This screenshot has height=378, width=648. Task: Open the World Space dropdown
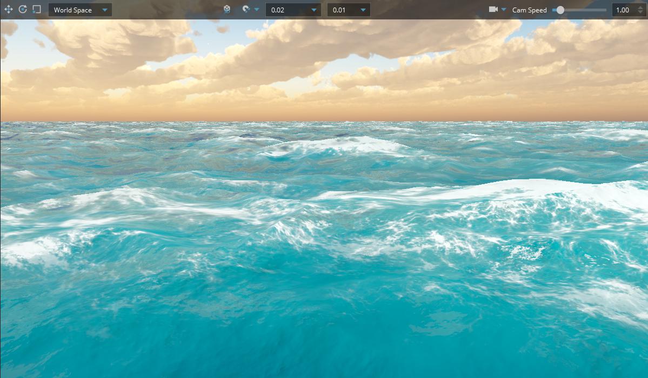click(x=80, y=10)
